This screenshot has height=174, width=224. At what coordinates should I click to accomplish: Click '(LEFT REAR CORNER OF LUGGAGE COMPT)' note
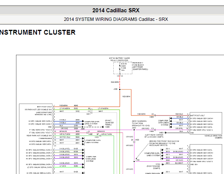(x=154, y=136)
